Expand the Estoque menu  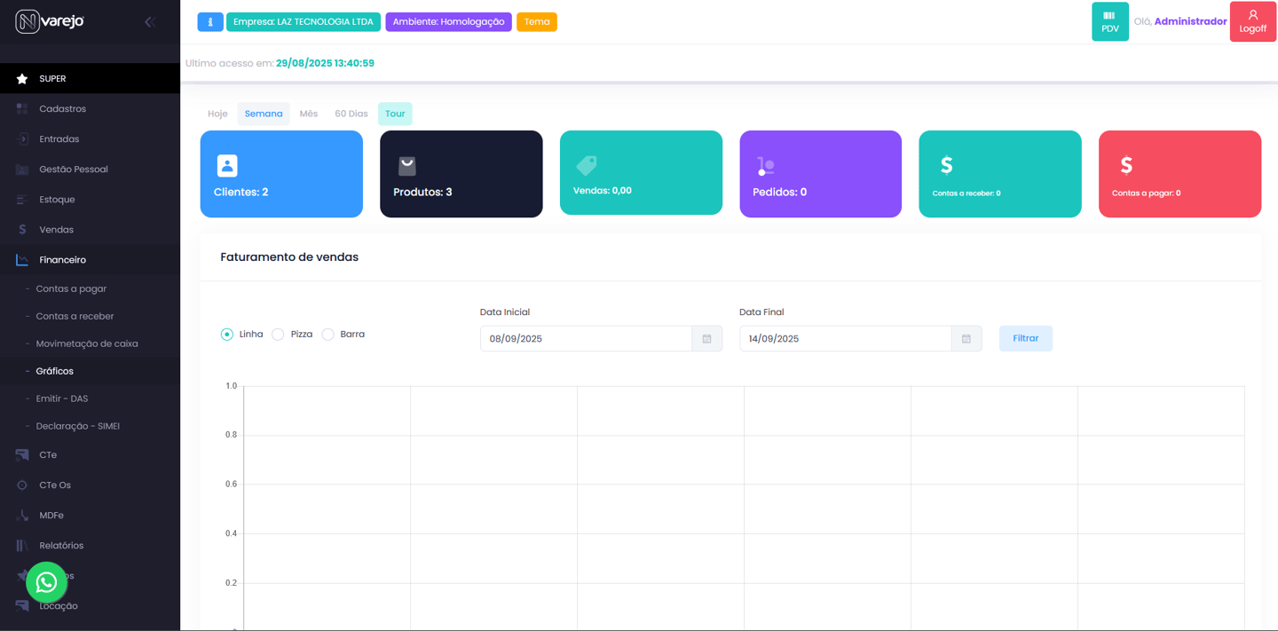(90, 200)
